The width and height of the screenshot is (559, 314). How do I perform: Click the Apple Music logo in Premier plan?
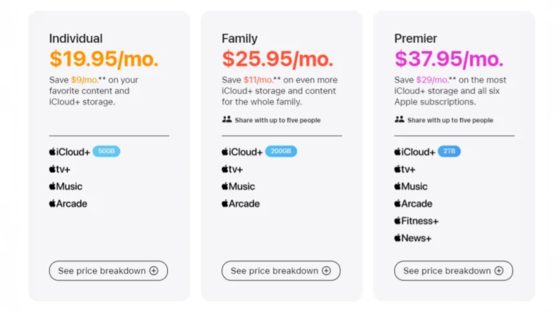click(x=411, y=186)
